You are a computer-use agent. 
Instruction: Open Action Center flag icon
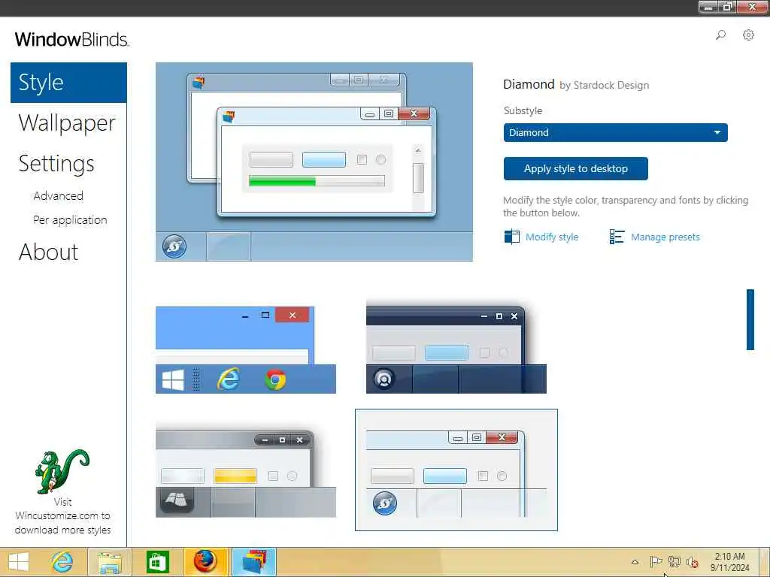tap(656, 562)
